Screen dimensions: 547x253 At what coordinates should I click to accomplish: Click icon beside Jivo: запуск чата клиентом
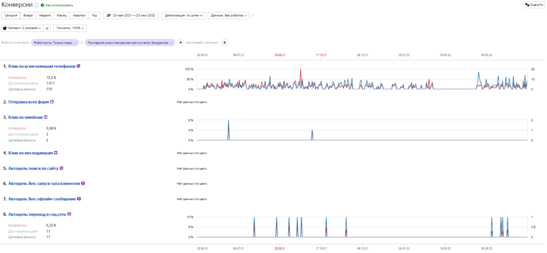[x=83, y=183]
